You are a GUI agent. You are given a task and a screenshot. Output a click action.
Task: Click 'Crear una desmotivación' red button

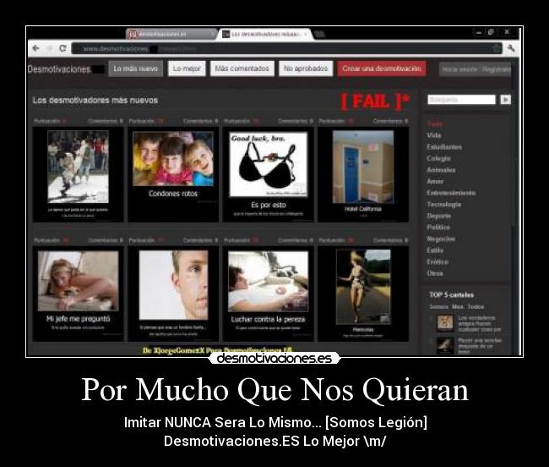pos(382,69)
